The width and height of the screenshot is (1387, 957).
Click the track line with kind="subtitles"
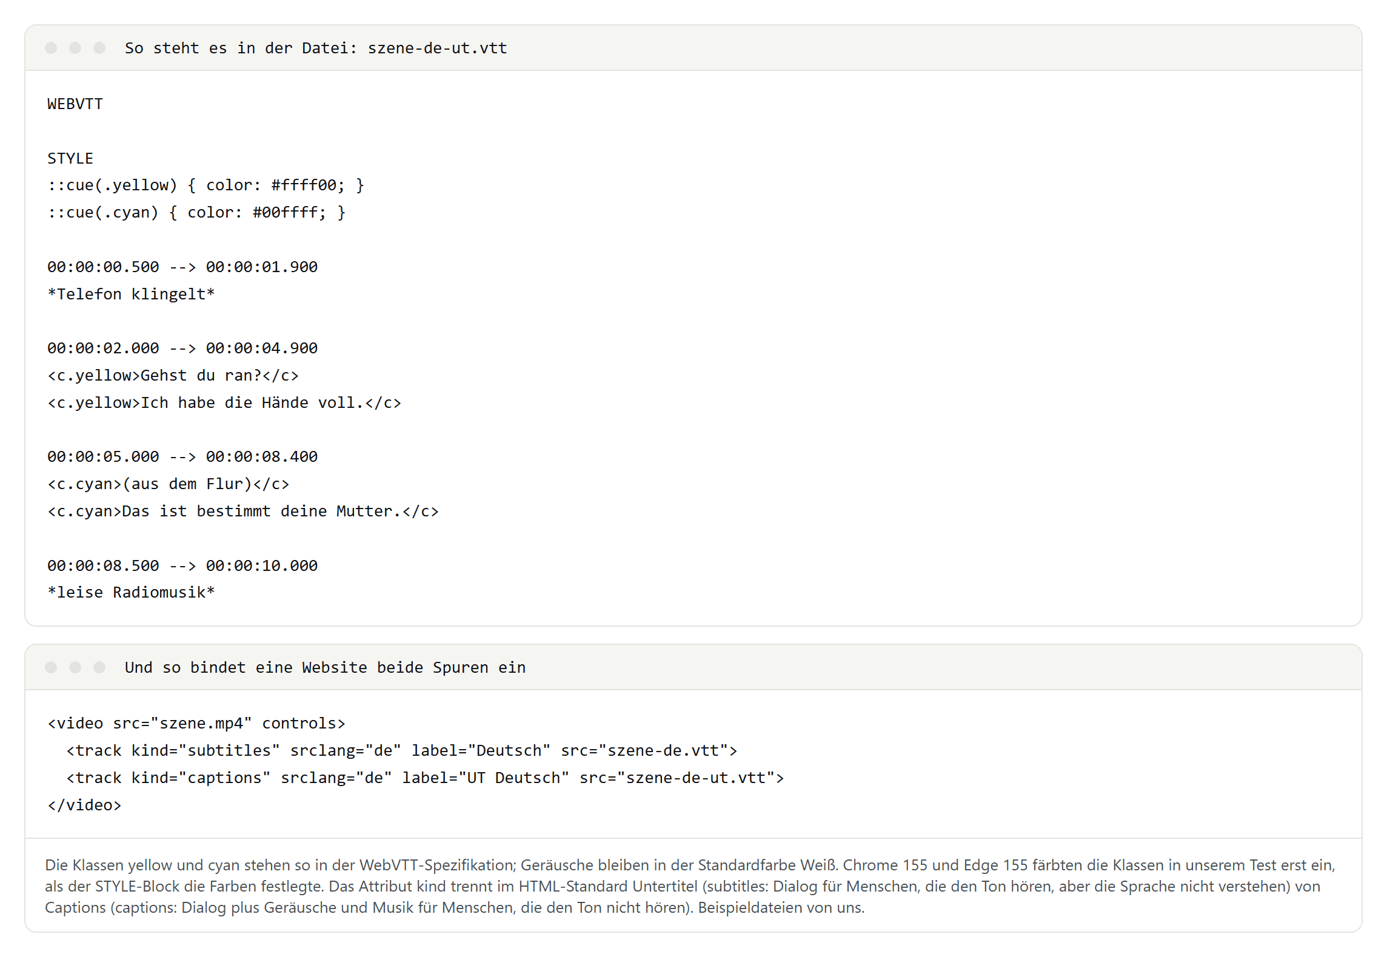402,751
